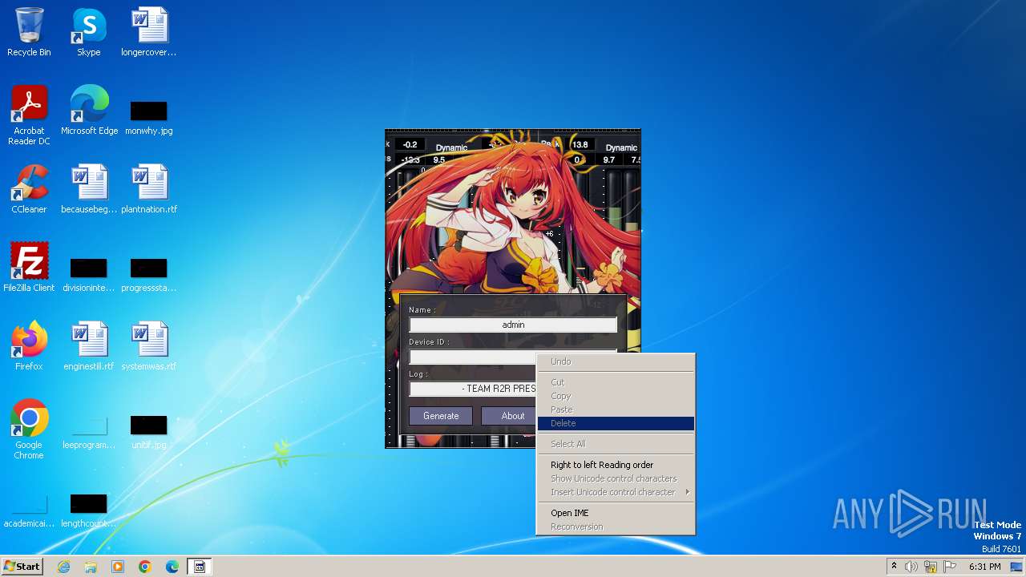
Task: Open the Start menu
Action: pos(22,567)
